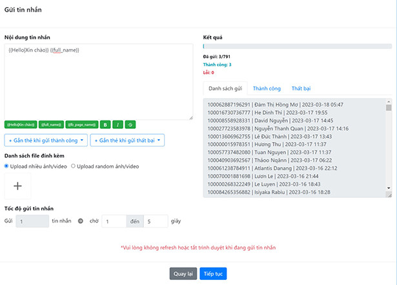Select row 'Lươn Le'
397x285 pixels.
pos(263,176)
